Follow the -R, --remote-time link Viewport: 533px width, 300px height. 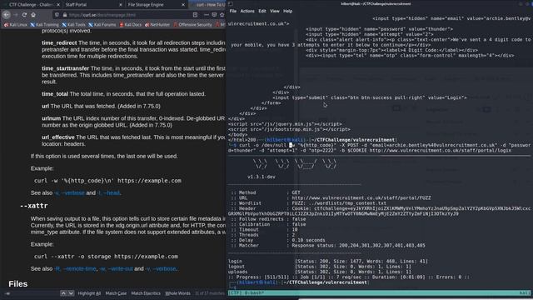pos(75,268)
